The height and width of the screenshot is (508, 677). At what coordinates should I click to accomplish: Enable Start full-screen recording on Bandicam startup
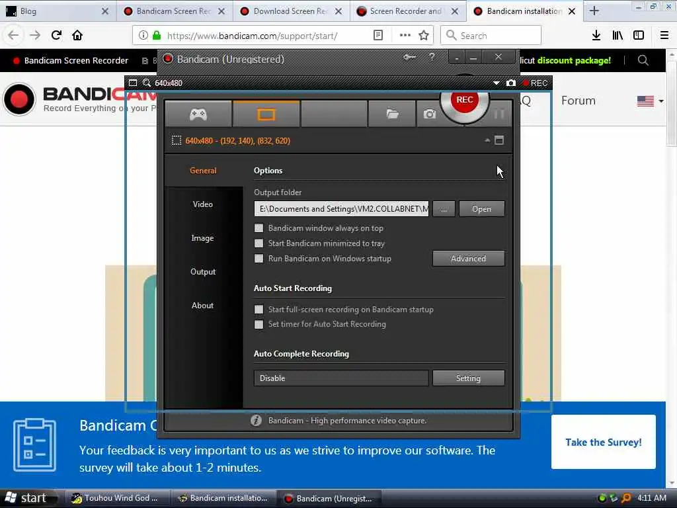pos(259,310)
